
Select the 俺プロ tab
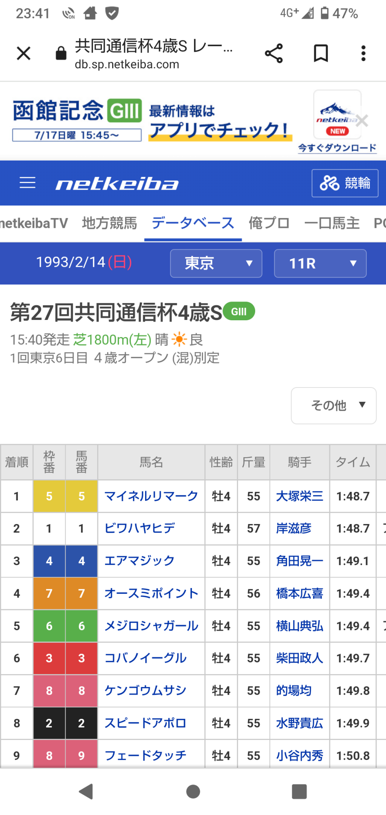pyautogui.click(x=269, y=223)
